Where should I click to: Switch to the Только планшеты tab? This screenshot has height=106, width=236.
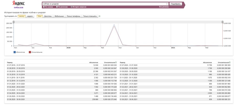[90, 16]
